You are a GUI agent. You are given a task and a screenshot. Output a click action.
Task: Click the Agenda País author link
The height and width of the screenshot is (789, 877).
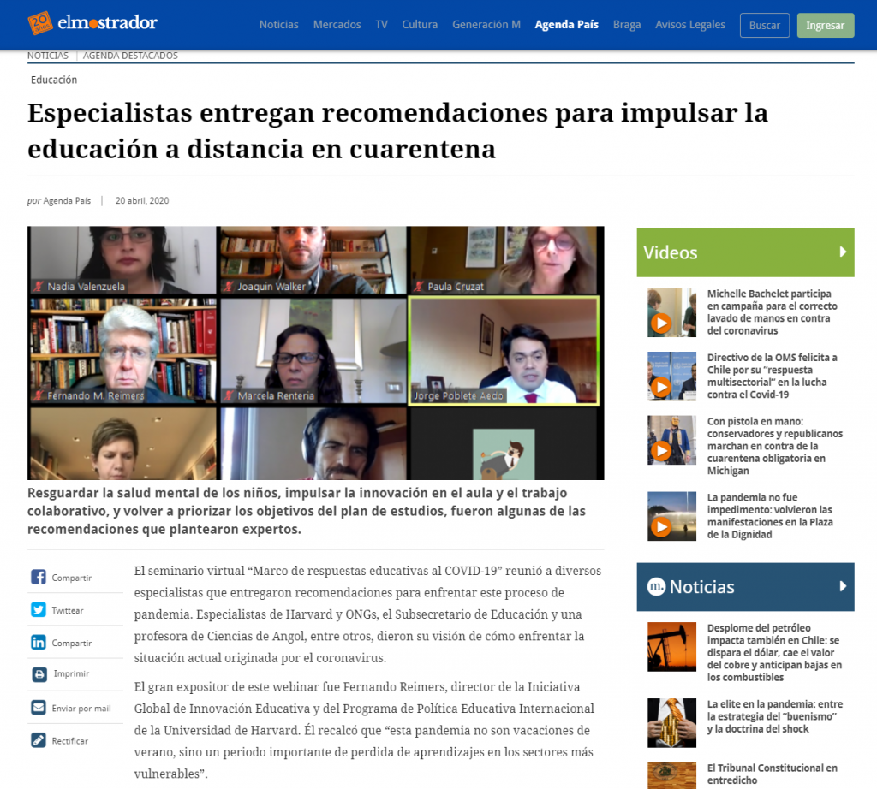[x=67, y=200]
